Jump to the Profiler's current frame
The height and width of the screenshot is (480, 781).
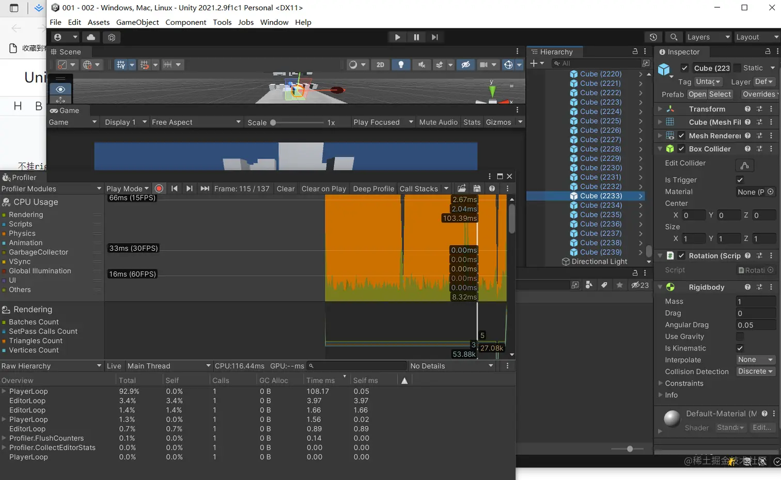tap(205, 189)
